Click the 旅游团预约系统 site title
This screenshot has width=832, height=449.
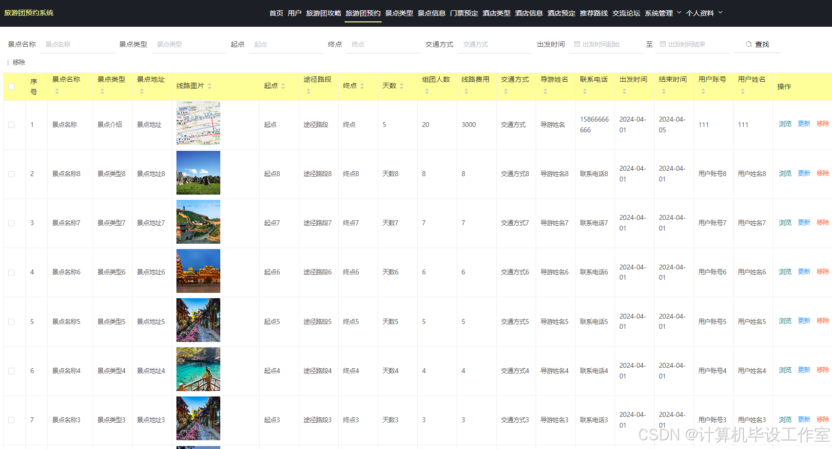(29, 13)
